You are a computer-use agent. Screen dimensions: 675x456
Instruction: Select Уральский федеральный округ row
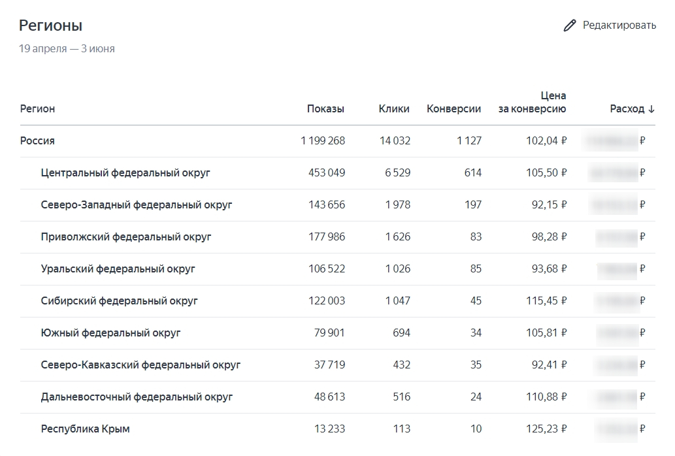point(118,269)
